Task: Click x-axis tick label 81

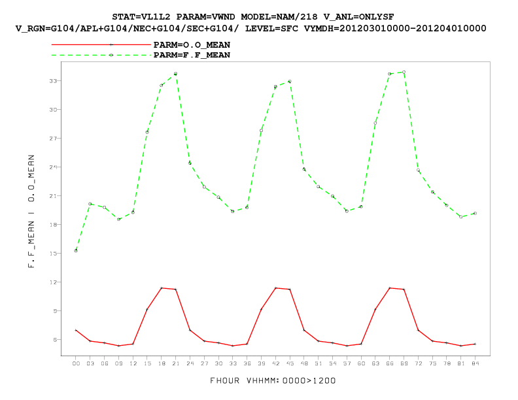Action: coord(461,363)
